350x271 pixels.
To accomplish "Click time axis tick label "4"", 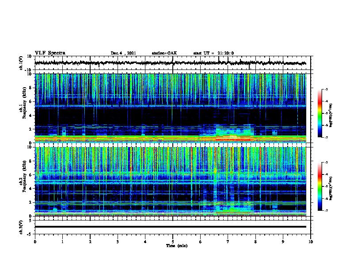I will point(145,242).
